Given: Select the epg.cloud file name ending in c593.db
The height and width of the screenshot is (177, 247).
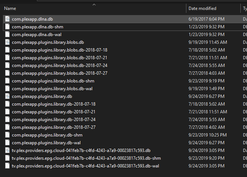Looking at the screenshot, I should pos(81,151).
